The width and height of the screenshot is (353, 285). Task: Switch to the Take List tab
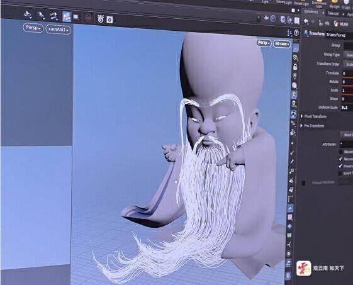[333, 13]
